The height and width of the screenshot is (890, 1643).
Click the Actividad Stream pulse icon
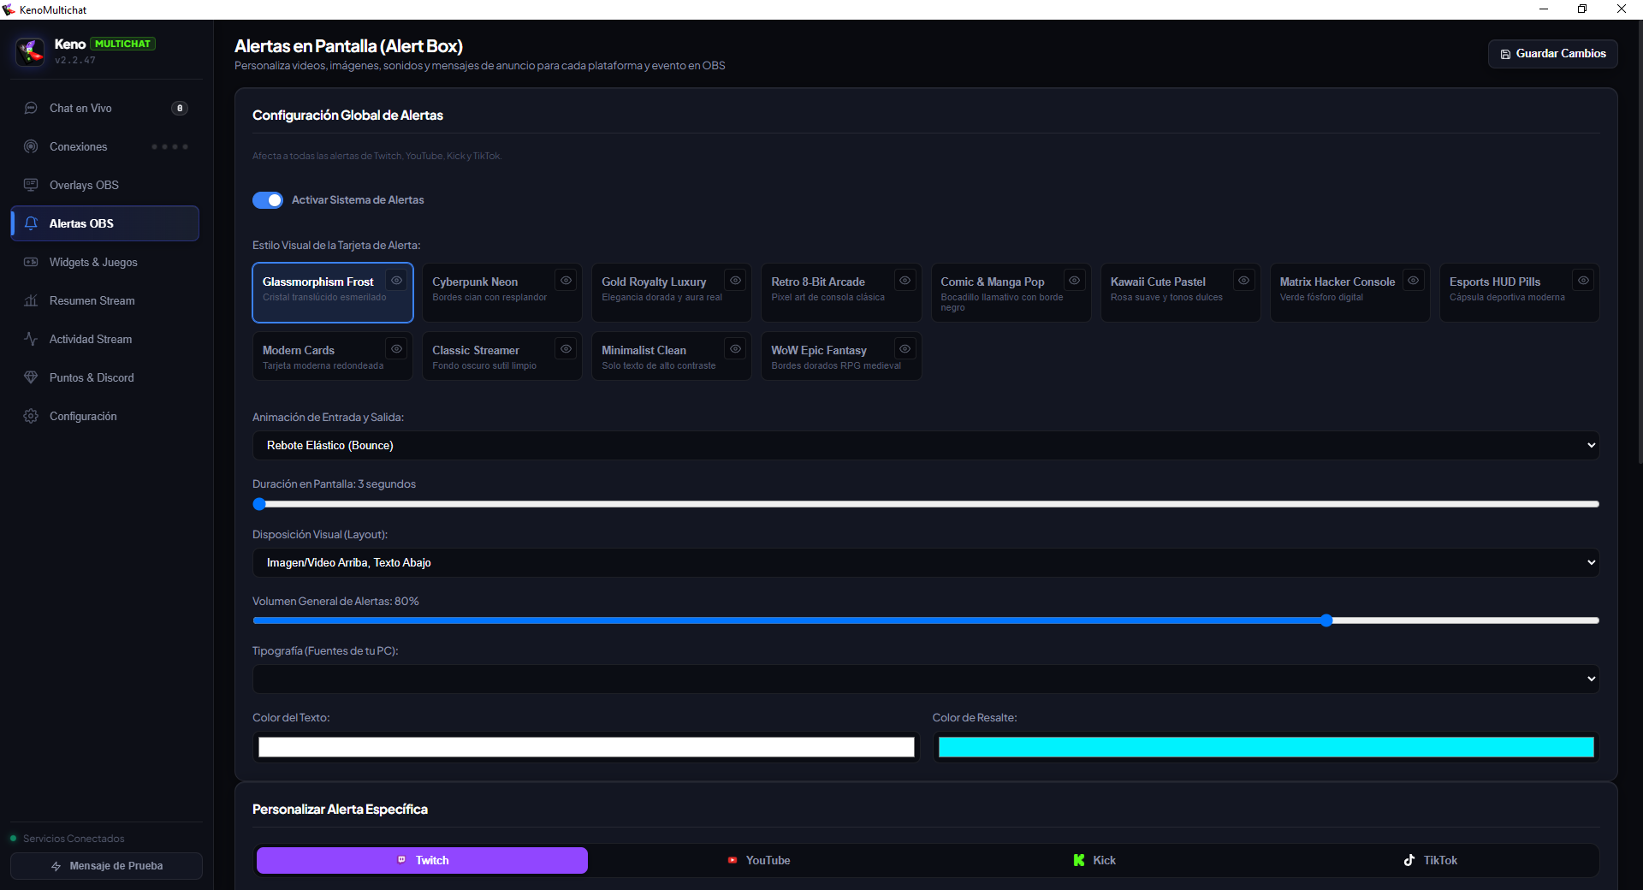coord(31,339)
